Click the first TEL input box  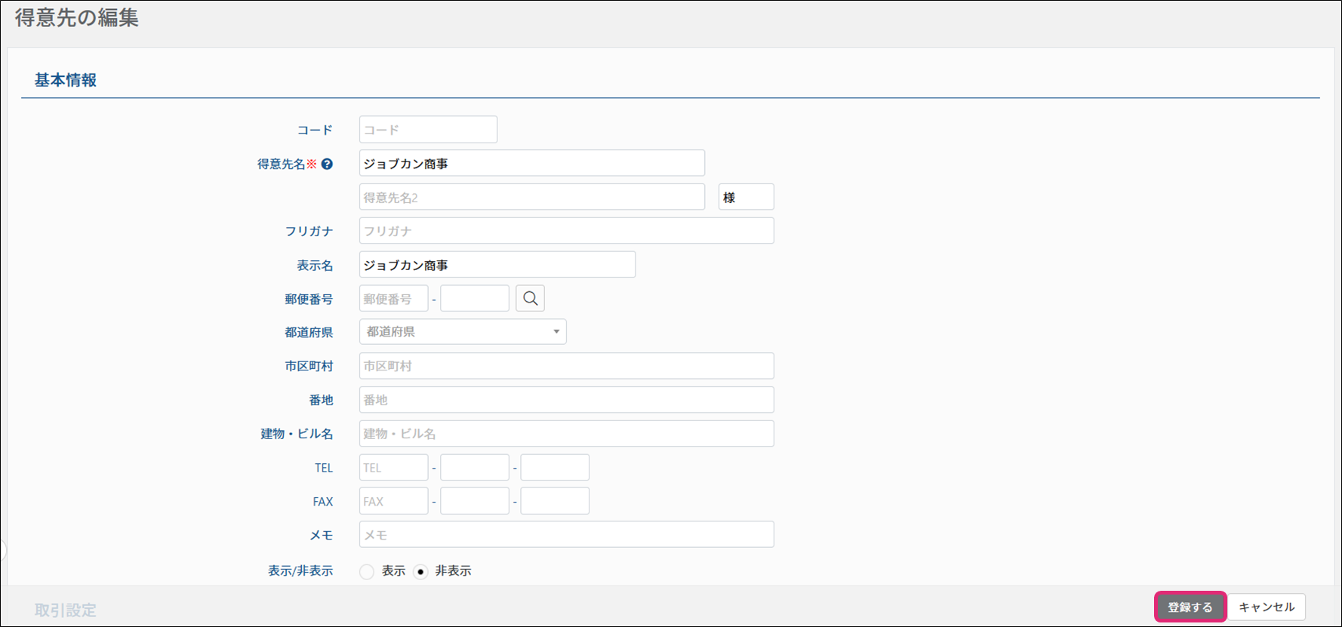[x=393, y=468]
